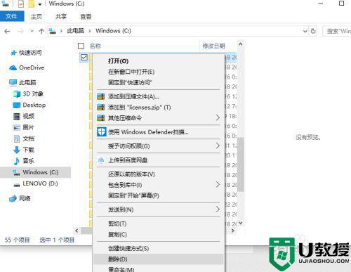Viewport: 351px width, 272px height.
Task: Click the 下载 download arrow icon
Action: [17, 150]
